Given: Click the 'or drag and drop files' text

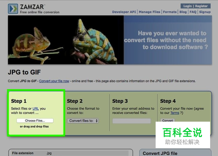Looking at the screenshot, I should (34, 126).
